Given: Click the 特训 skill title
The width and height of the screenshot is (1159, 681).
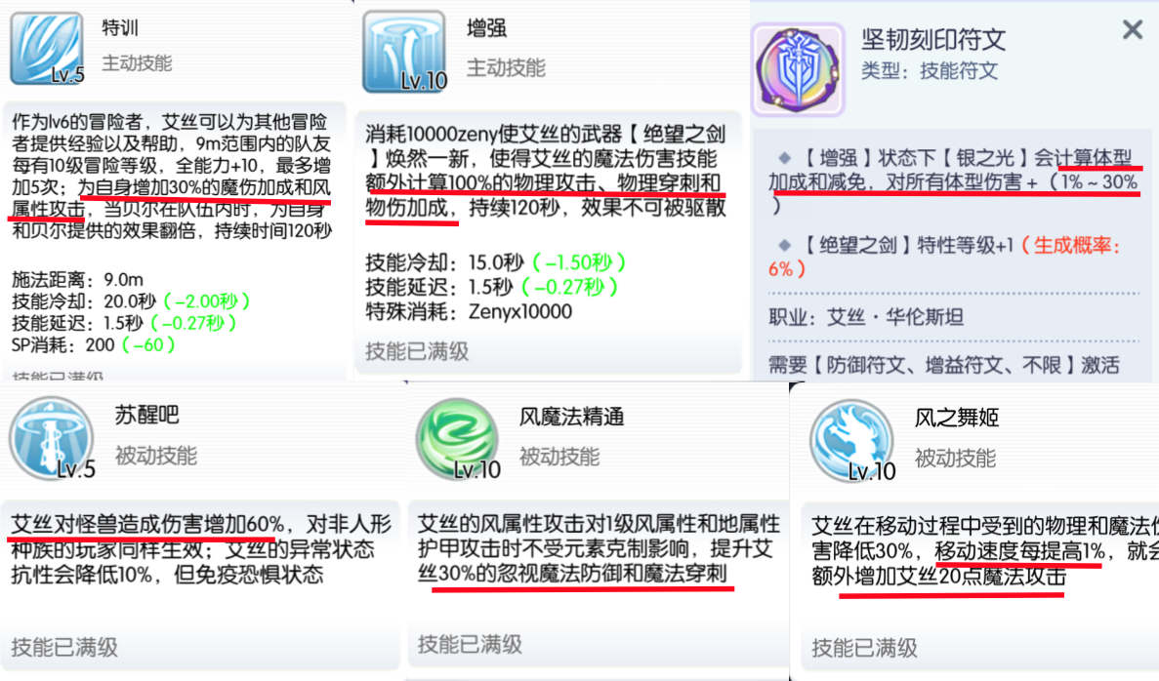Looking at the screenshot, I should pyautogui.click(x=120, y=28).
